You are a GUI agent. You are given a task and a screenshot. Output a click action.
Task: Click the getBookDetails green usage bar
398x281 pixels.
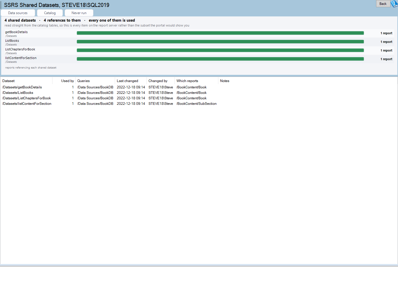[x=220, y=33]
